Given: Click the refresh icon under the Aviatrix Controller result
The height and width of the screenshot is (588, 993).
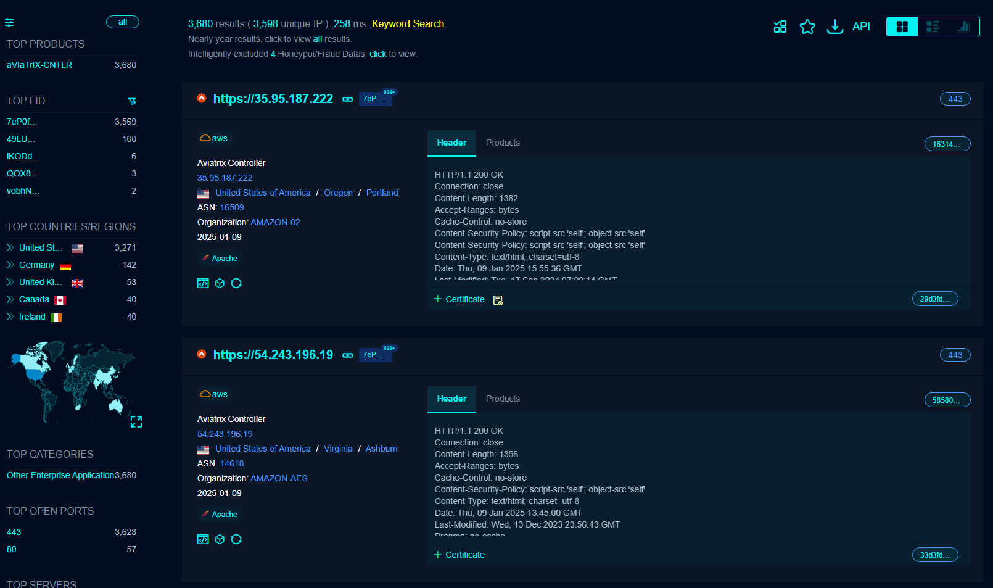Looking at the screenshot, I should point(237,283).
